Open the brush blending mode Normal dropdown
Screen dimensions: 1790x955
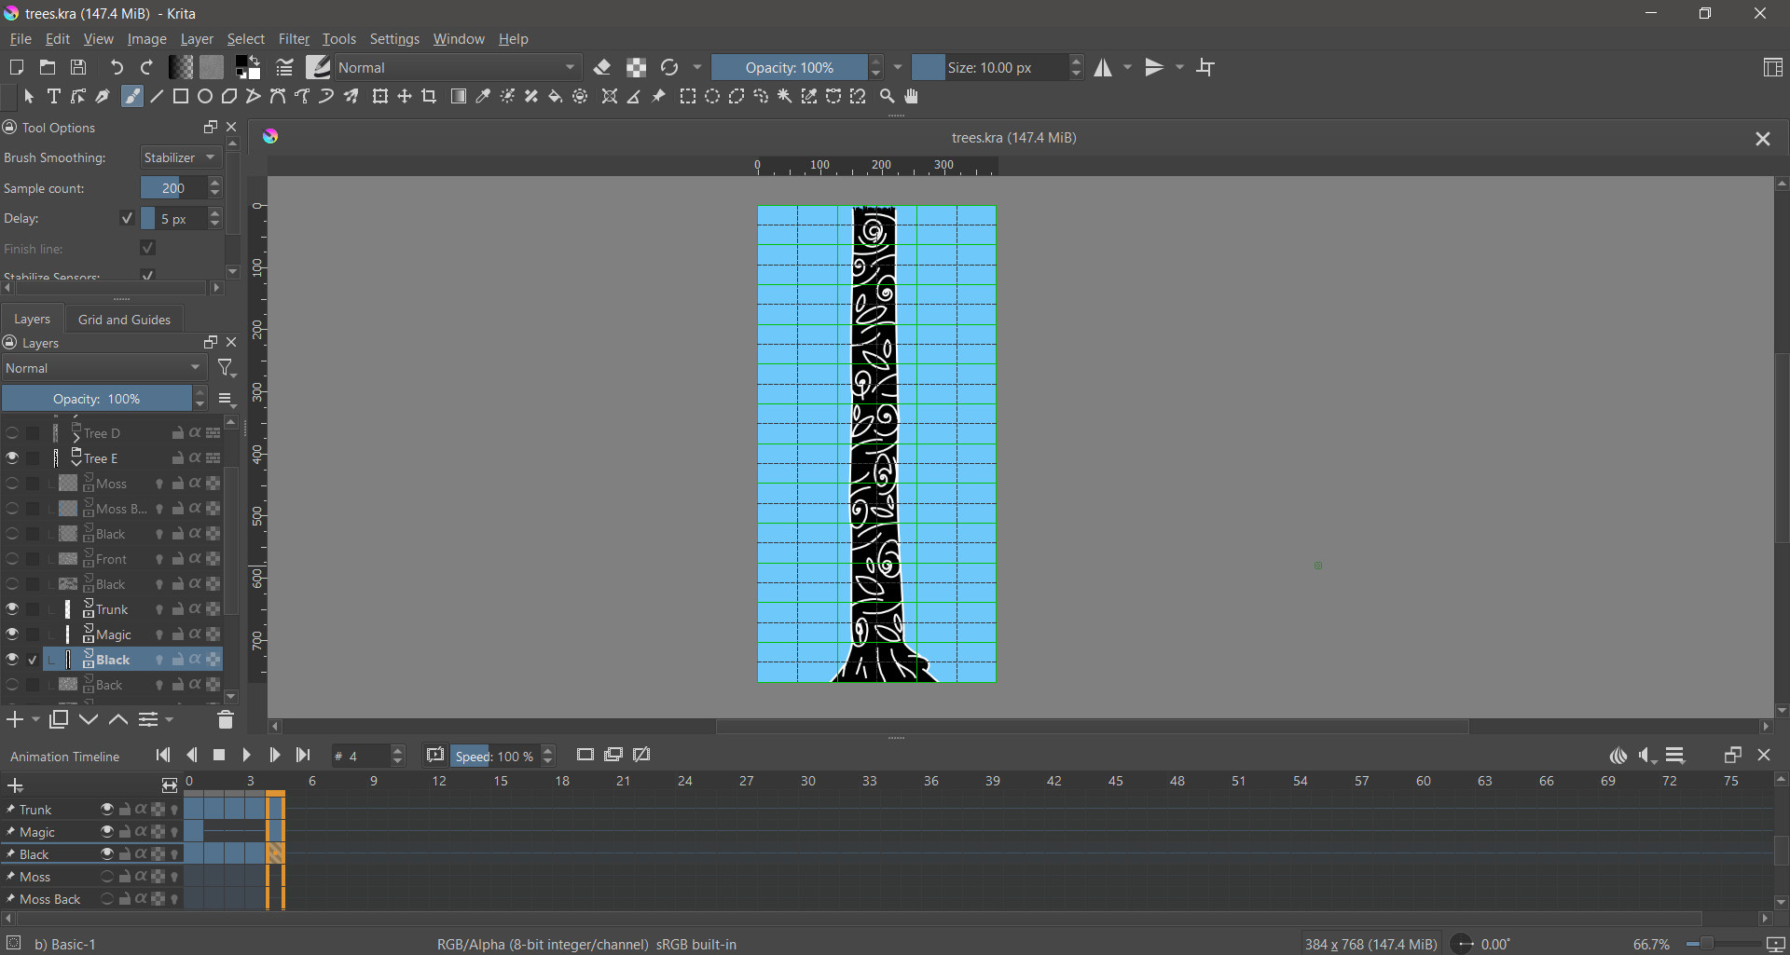[457, 68]
